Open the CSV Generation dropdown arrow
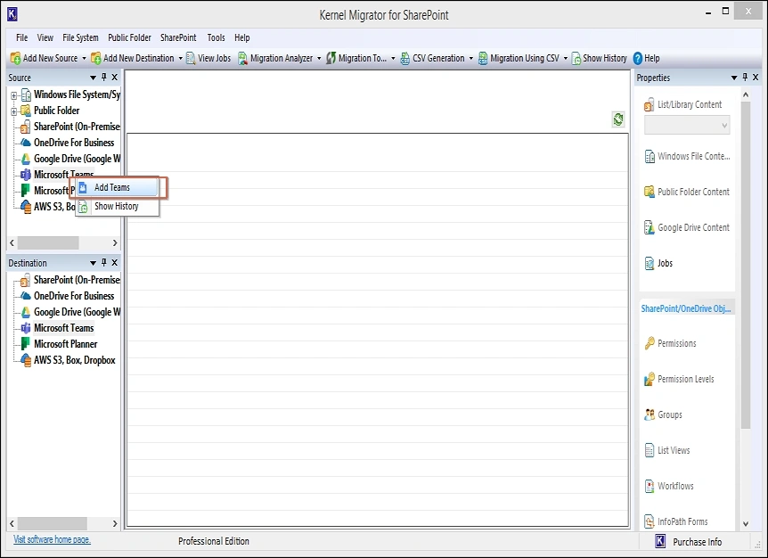This screenshot has width=768, height=558. click(x=470, y=58)
